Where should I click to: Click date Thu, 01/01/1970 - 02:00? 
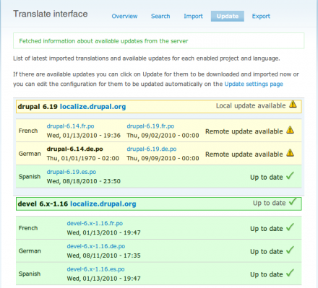point(83,158)
